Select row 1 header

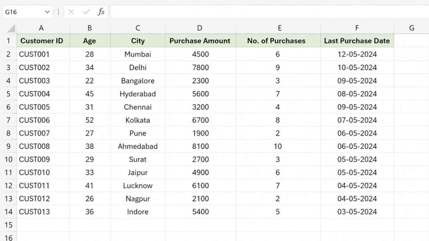coord(8,41)
